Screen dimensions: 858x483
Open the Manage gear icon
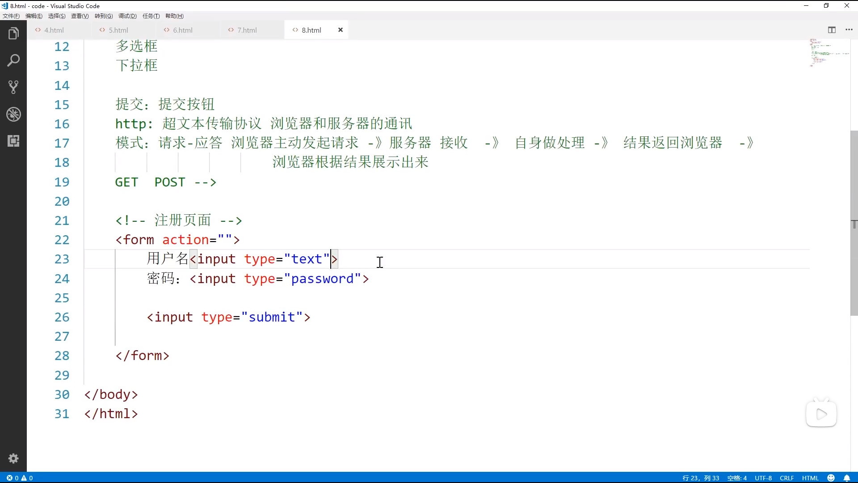pyautogui.click(x=13, y=458)
